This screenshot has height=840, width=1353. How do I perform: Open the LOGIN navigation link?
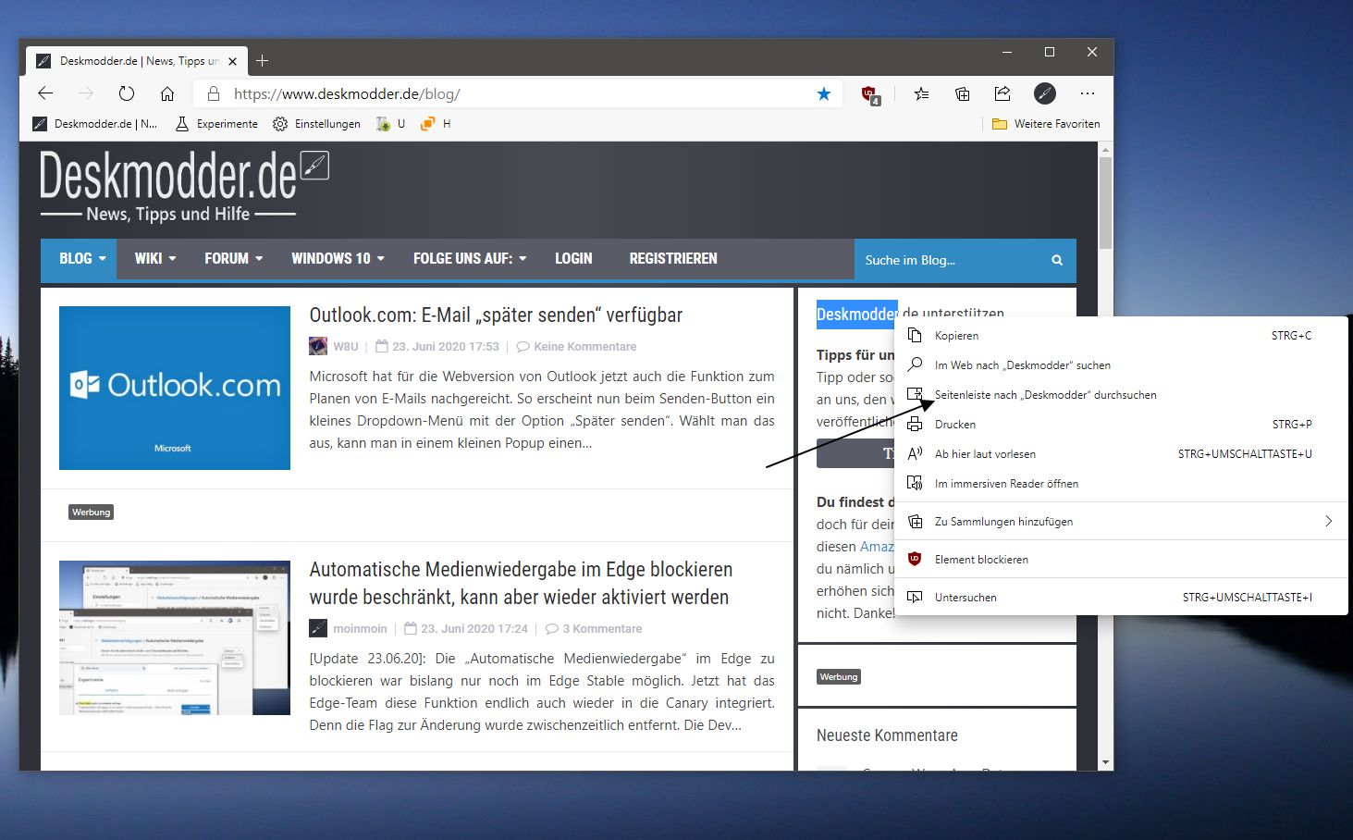click(573, 259)
